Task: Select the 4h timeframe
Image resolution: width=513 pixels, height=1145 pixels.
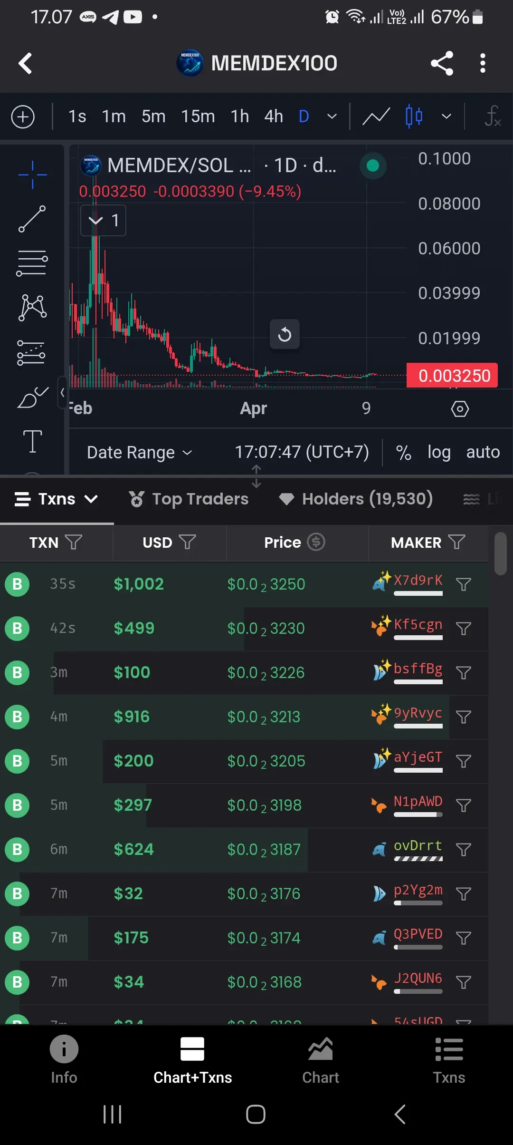Action: tap(274, 116)
